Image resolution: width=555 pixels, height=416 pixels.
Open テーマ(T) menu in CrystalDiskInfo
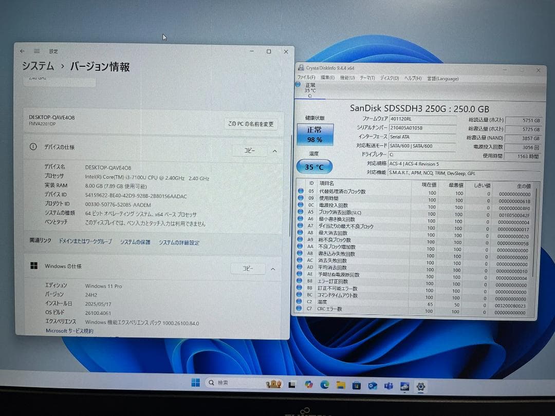367,78
